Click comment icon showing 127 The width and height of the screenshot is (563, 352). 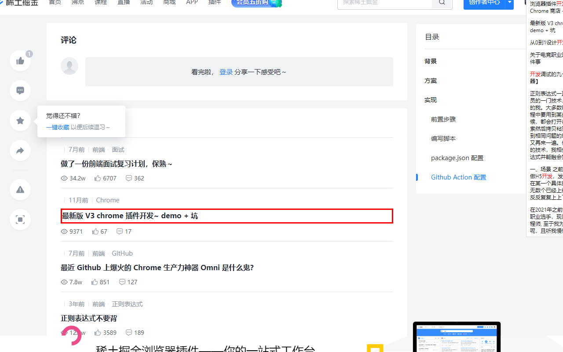click(x=122, y=282)
